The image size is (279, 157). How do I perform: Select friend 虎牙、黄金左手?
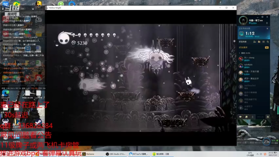coord(254,80)
